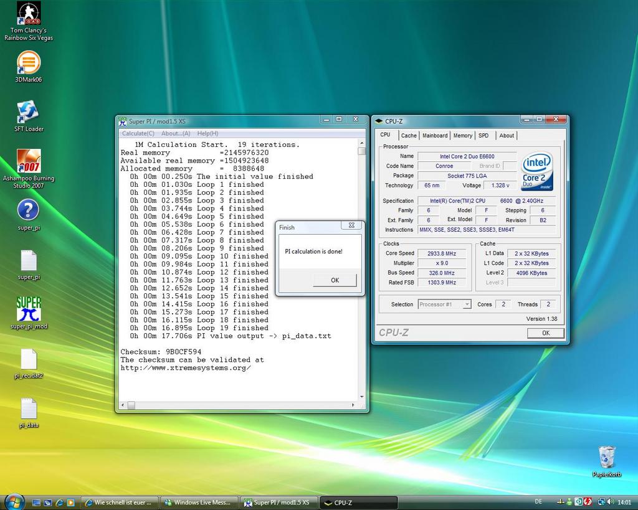Click the Super PI title bar icon
The height and width of the screenshot is (510, 638).
pyautogui.click(x=123, y=121)
